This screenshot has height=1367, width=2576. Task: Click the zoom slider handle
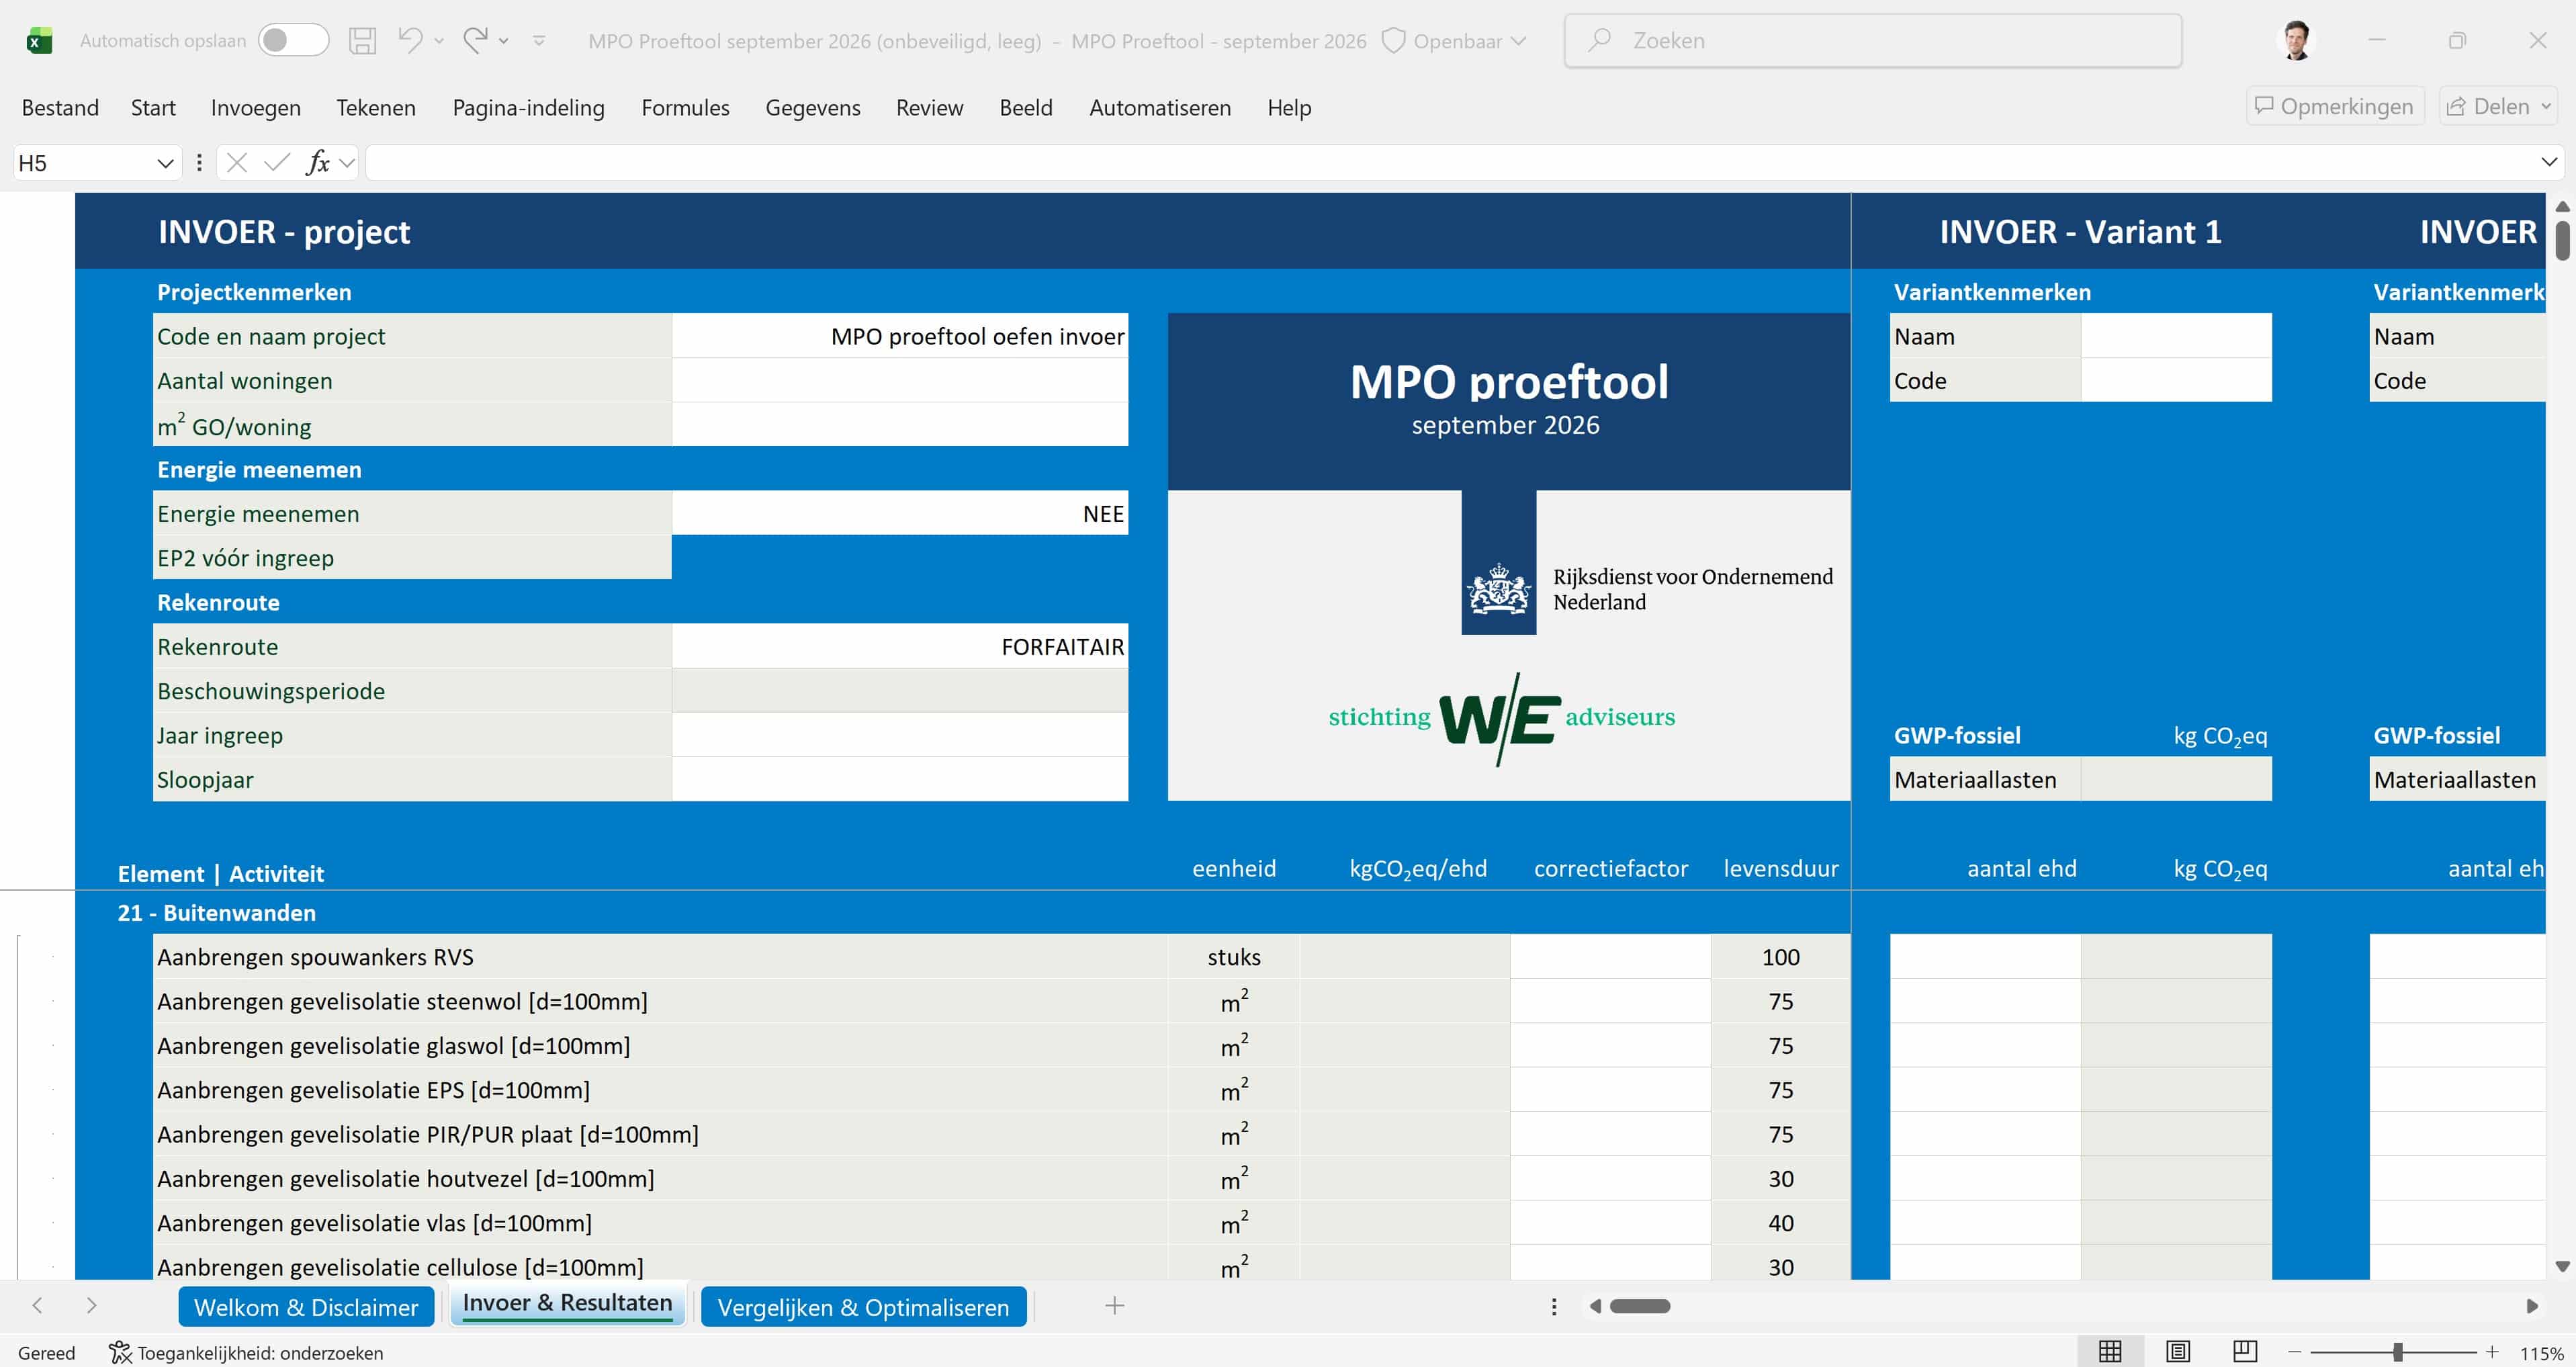[2397, 1352]
